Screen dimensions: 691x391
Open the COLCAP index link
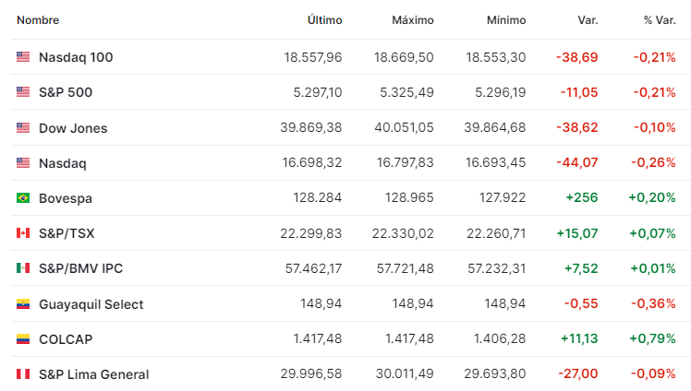(66, 339)
